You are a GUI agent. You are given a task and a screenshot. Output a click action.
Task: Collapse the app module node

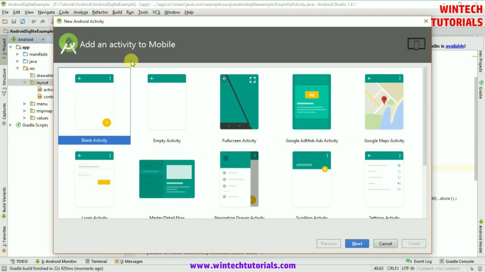pos(11,47)
